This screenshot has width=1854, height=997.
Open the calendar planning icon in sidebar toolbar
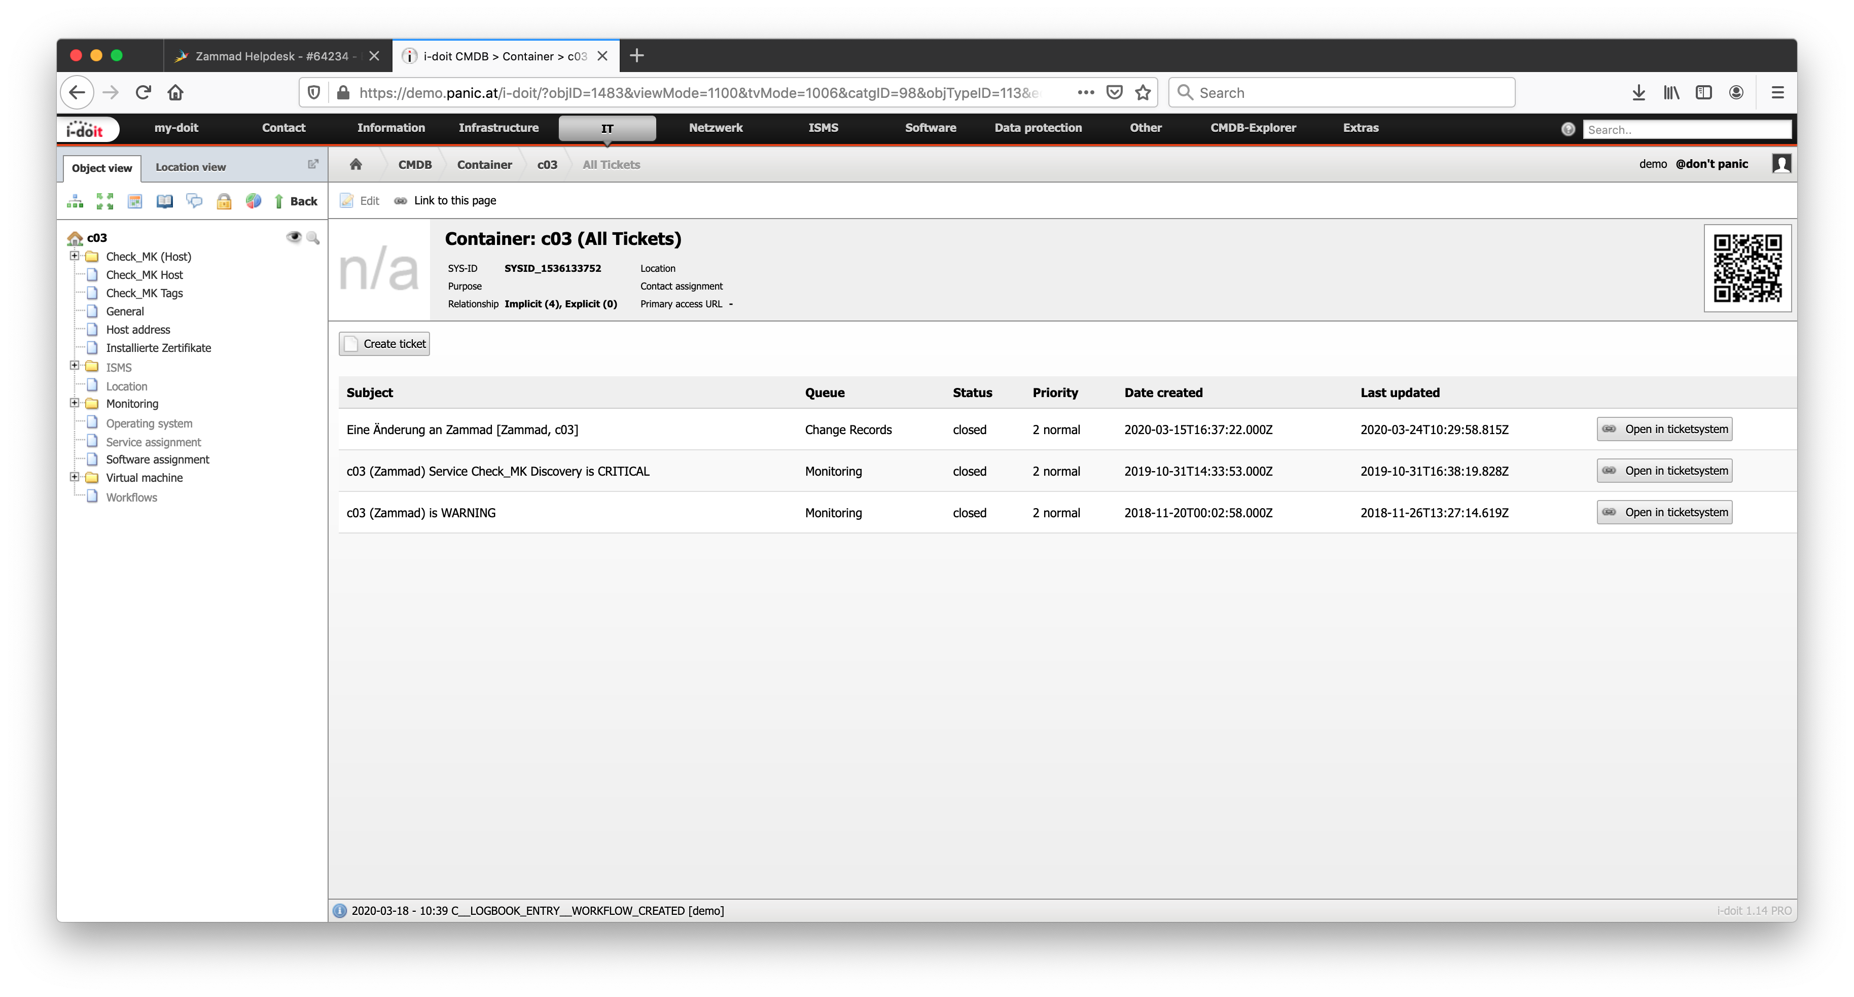(x=134, y=201)
